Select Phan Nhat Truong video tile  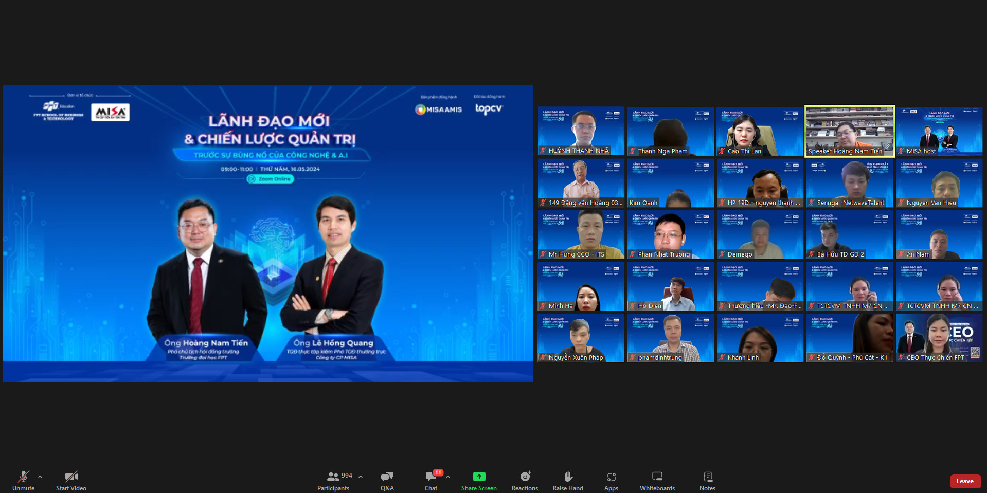671,234
